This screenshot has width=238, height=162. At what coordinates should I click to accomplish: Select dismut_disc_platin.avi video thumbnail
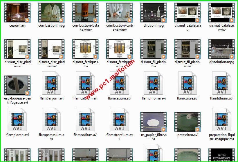click(x=17, y=49)
